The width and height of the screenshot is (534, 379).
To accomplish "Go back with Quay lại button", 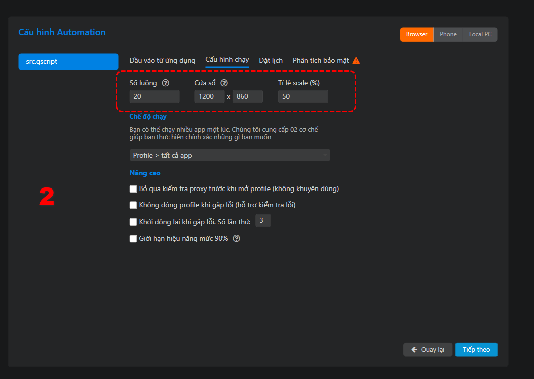I will tap(428, 350).
